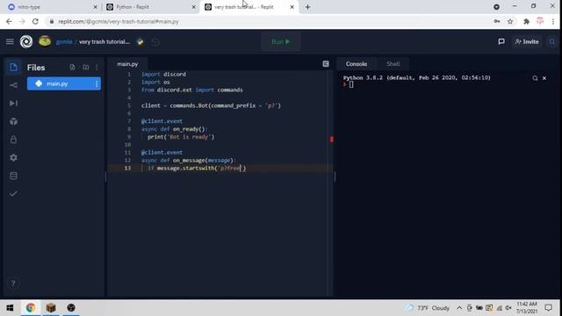
Task: Open the Help question mark icon
Action: [x=13, y=284]
